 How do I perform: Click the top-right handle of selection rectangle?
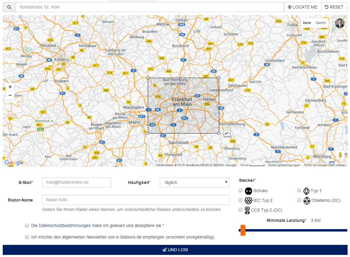tap(219, 78)
